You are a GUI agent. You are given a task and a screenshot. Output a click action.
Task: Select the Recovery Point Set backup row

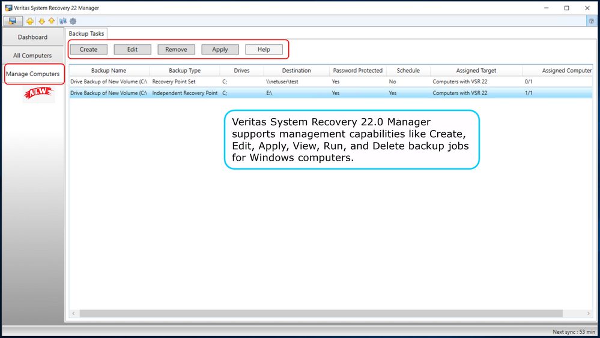180,81
